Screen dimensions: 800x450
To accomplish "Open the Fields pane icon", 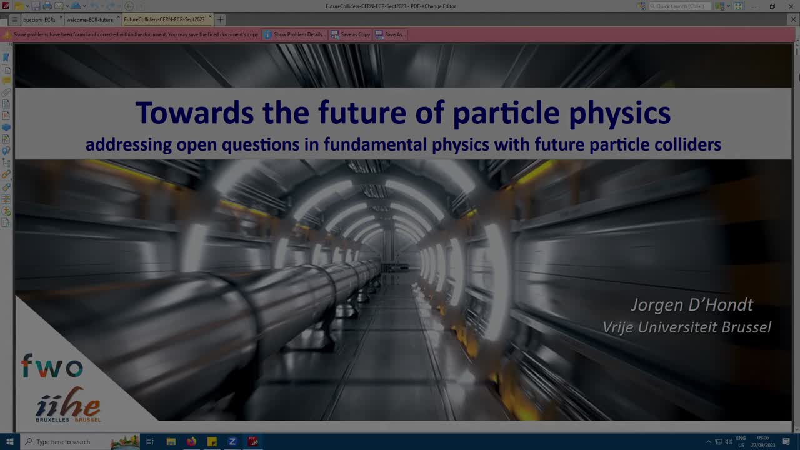I will point(6,199).
